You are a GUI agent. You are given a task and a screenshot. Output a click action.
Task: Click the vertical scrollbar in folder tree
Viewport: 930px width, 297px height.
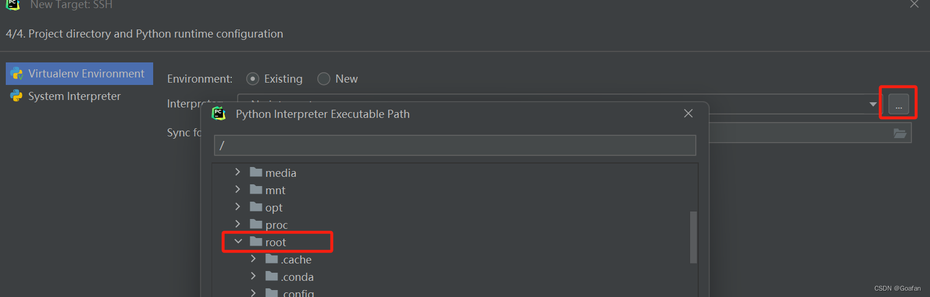(x=694, y=237)
